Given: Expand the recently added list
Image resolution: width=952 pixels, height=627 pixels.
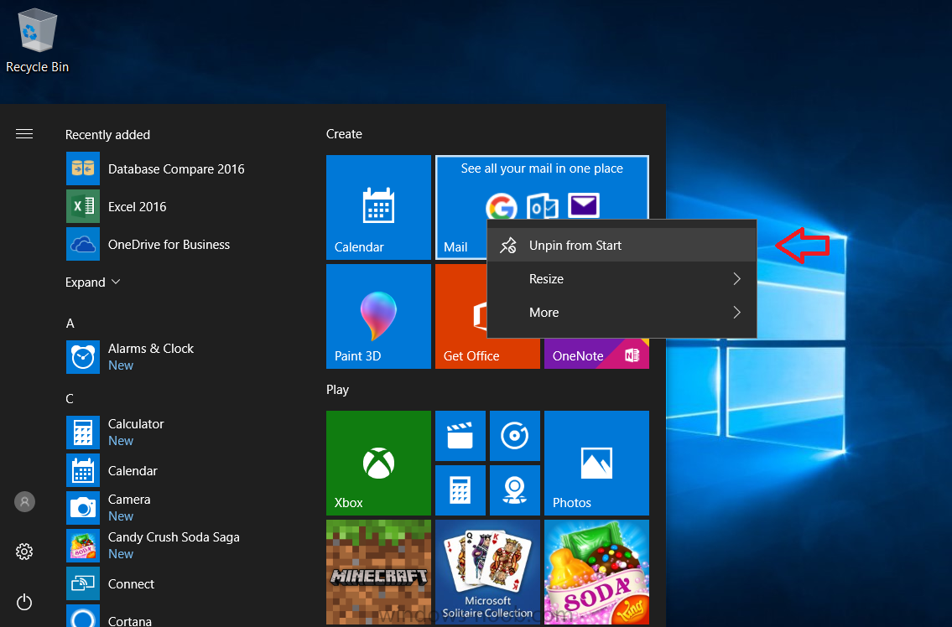Looking at the screenshot, I should tap(93, 282).
